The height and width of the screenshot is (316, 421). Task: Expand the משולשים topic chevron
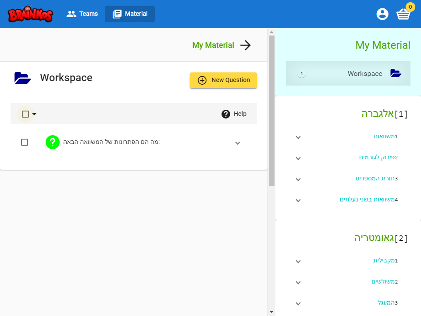click(298, 283)
